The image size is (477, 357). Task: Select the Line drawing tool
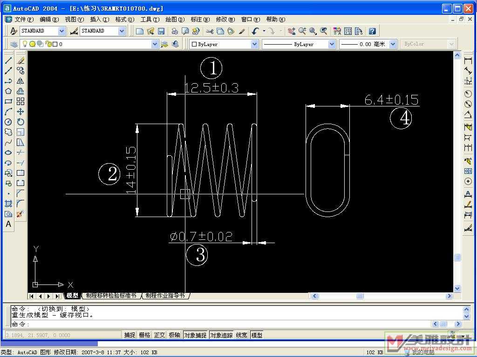click(8, 60)
